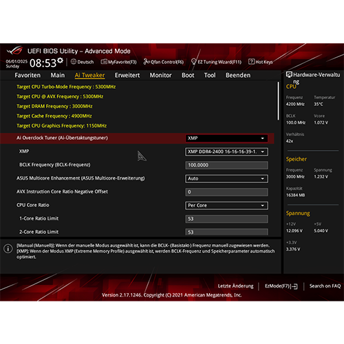This screenshot has width=344, height=344.
Task: Select the ASUS Multicore Enhancement row label
Action: pyautogui.click(x=80, y=178)
